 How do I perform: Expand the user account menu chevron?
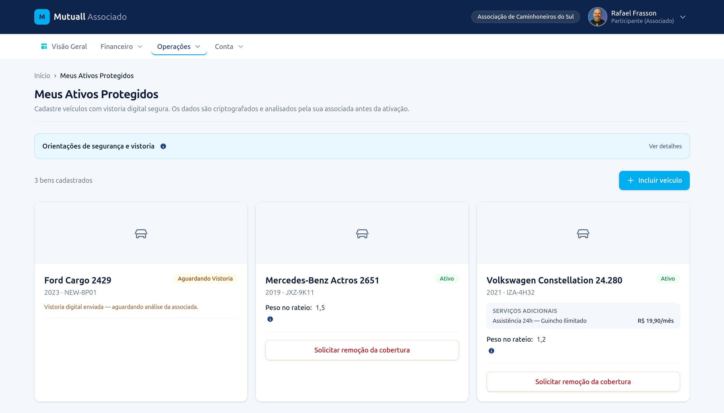pyautogui.click(x=683, y=17)
